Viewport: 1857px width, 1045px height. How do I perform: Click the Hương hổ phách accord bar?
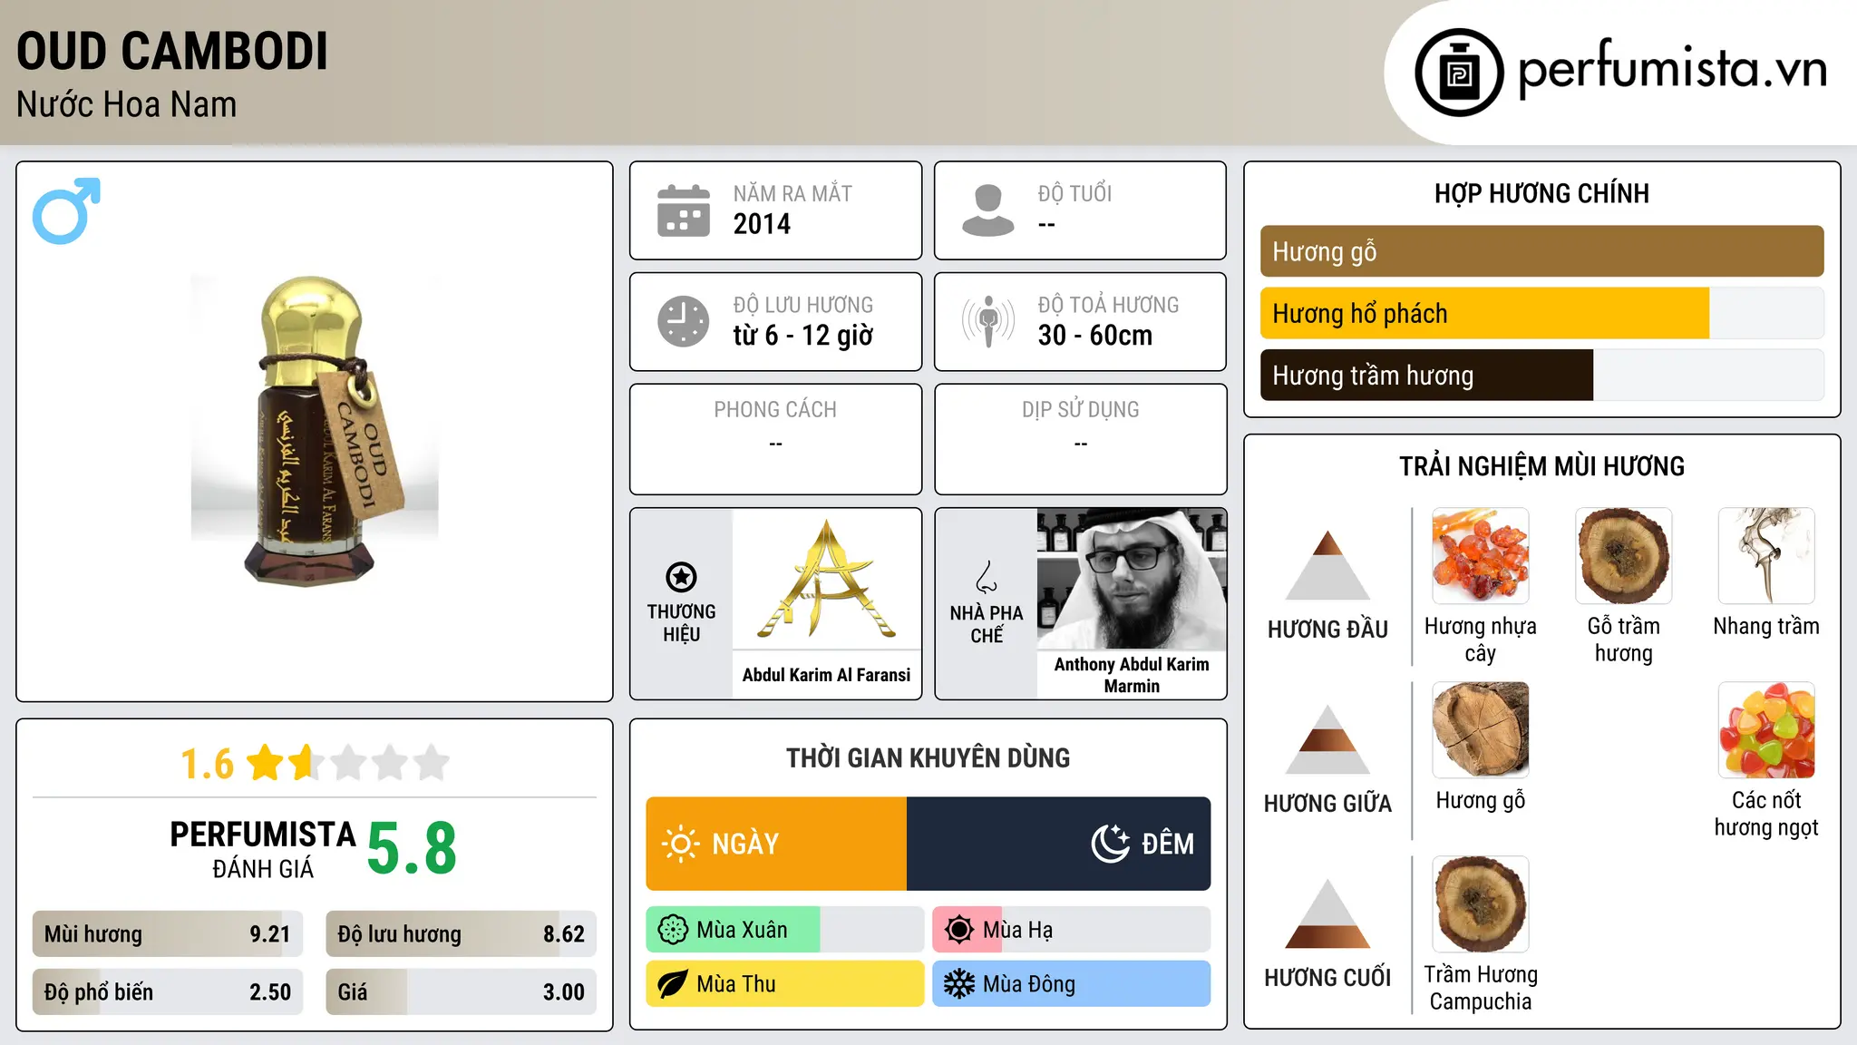click(x=1541, y=313)
